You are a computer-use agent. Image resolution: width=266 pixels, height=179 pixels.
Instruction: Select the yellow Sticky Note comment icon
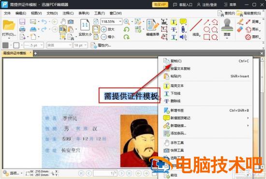pyautogui.click(x=183, y=22)
